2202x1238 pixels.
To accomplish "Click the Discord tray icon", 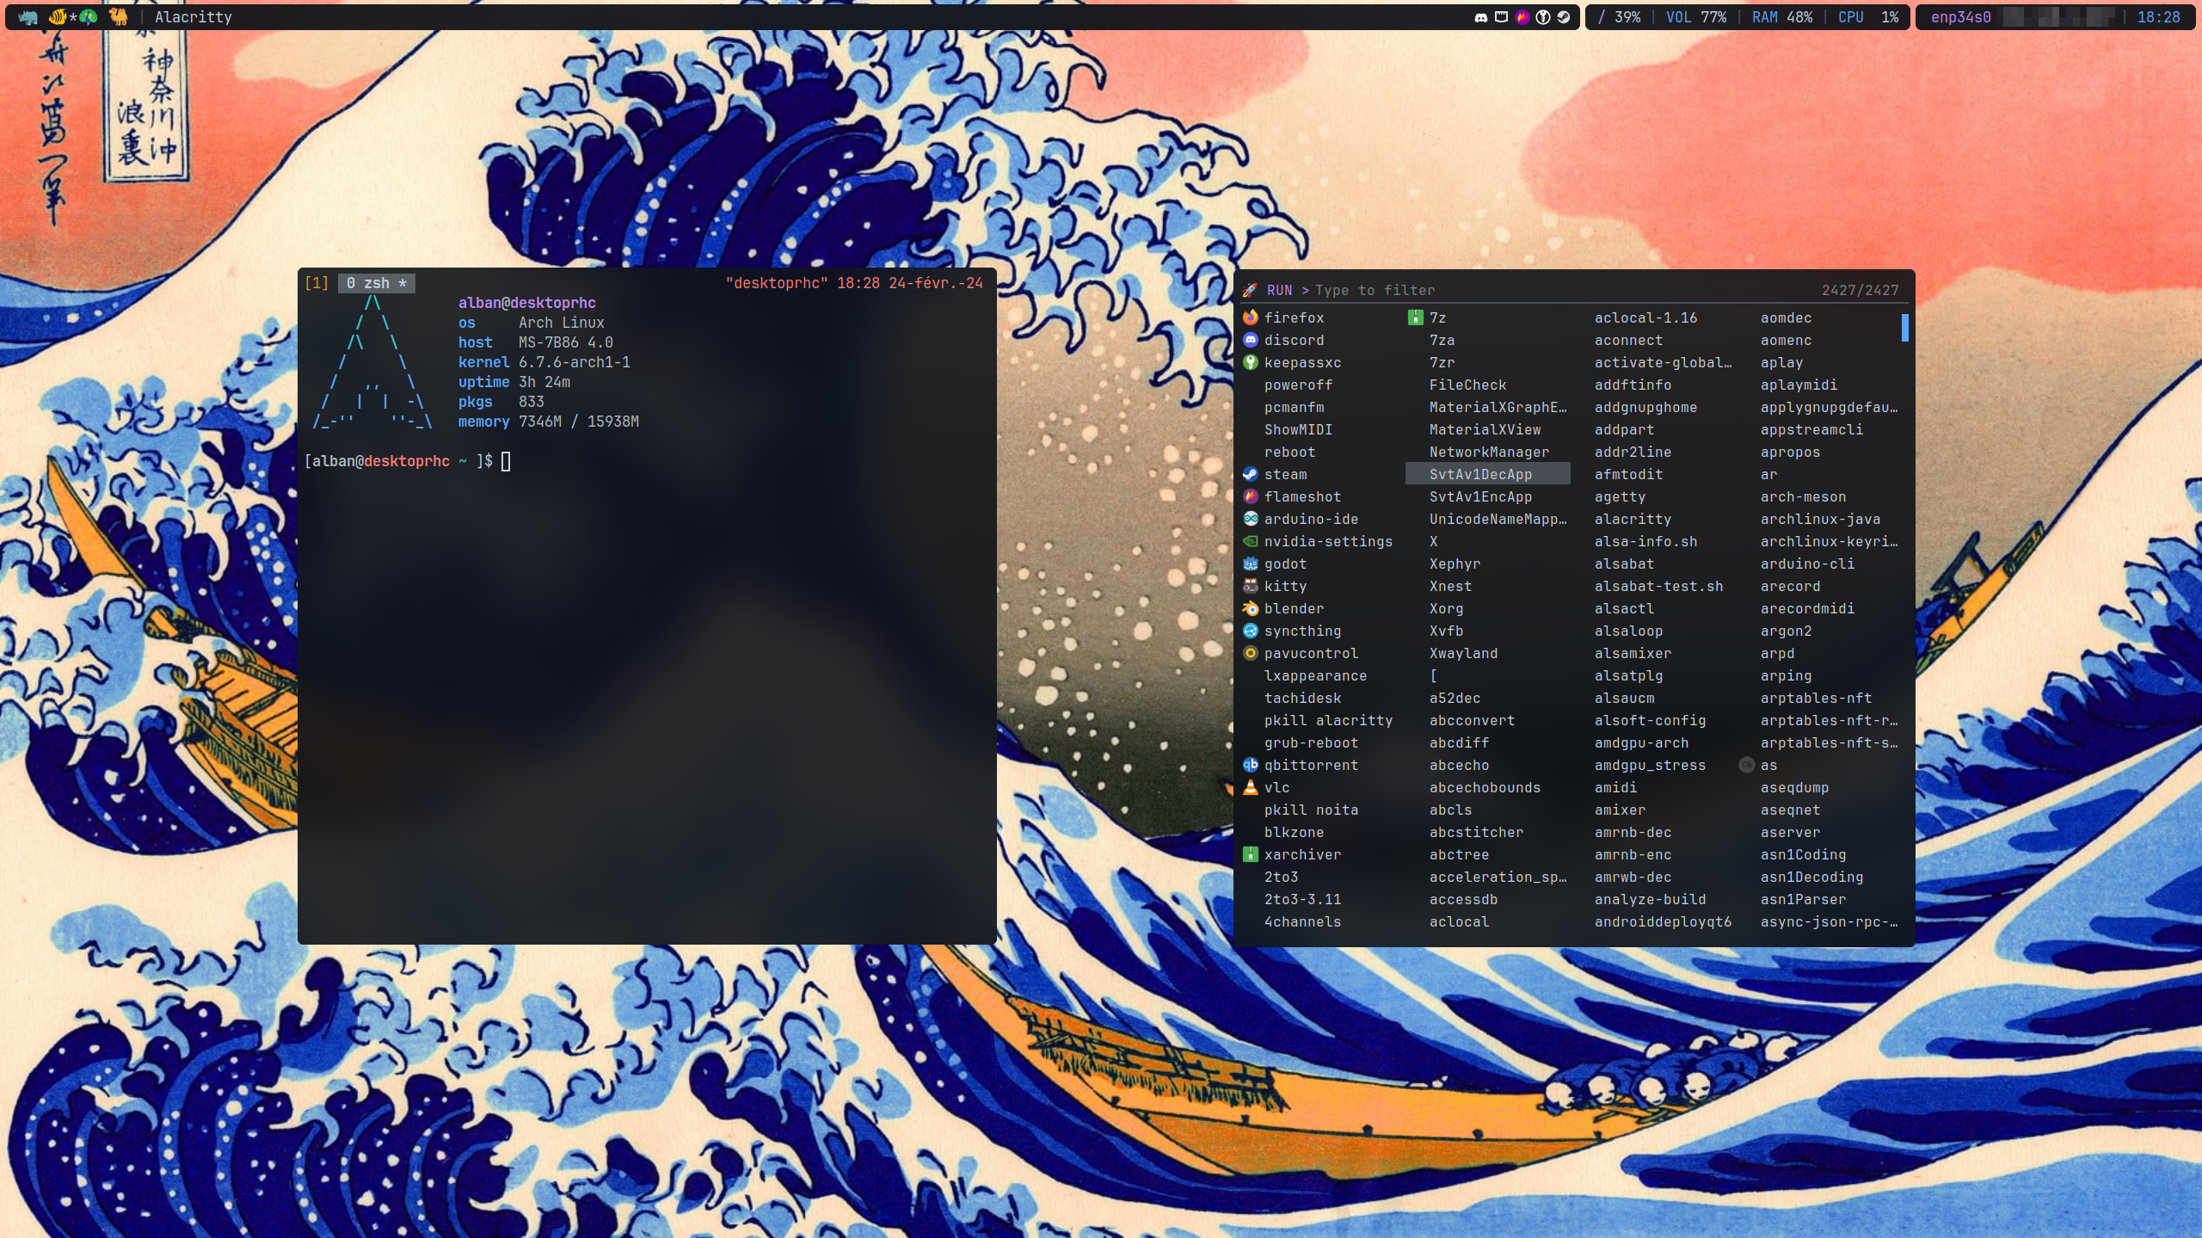I will pos(1480,17).
